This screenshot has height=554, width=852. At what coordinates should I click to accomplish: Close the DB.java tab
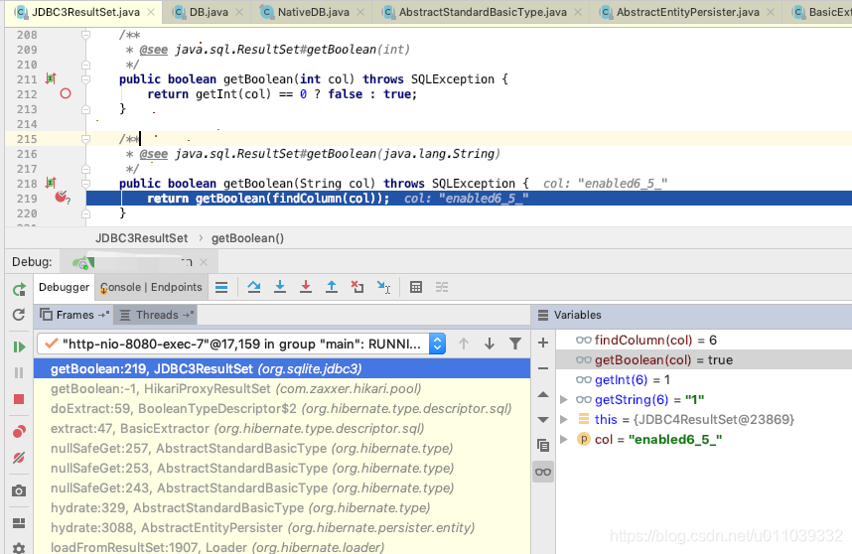239,12
